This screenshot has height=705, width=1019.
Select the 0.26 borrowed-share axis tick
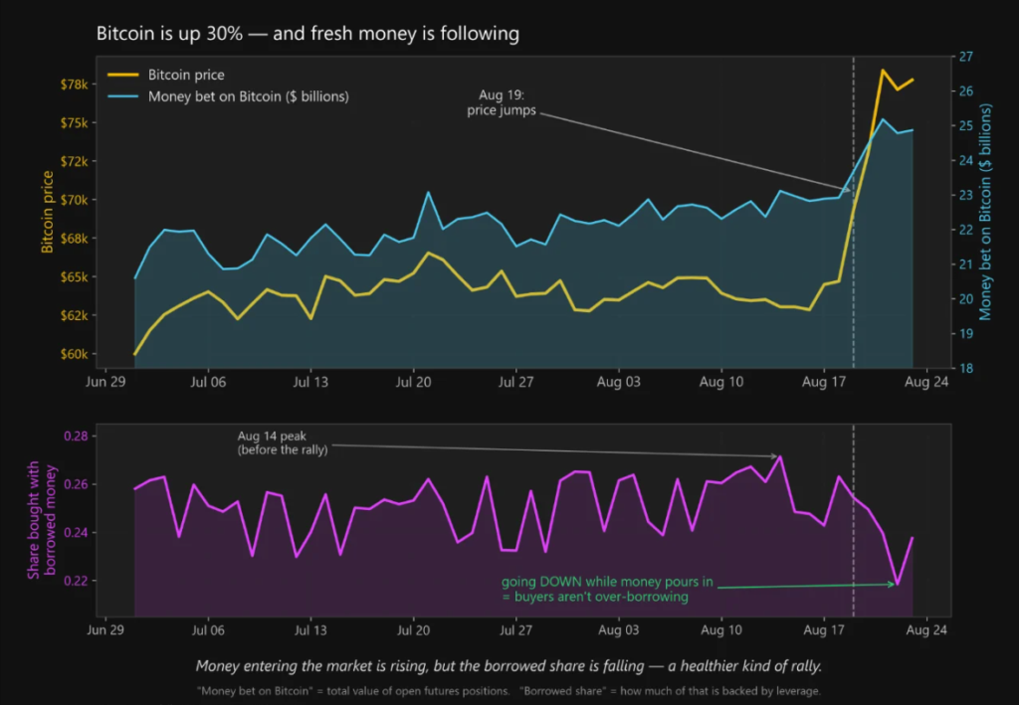click(x=76, y=484)
